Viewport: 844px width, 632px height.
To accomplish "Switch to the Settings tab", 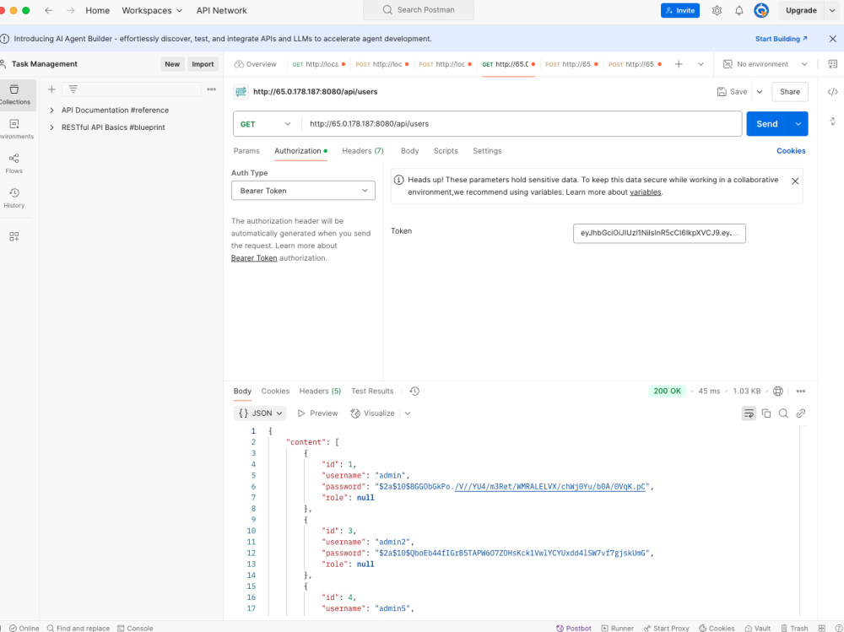I will [487, 151].
